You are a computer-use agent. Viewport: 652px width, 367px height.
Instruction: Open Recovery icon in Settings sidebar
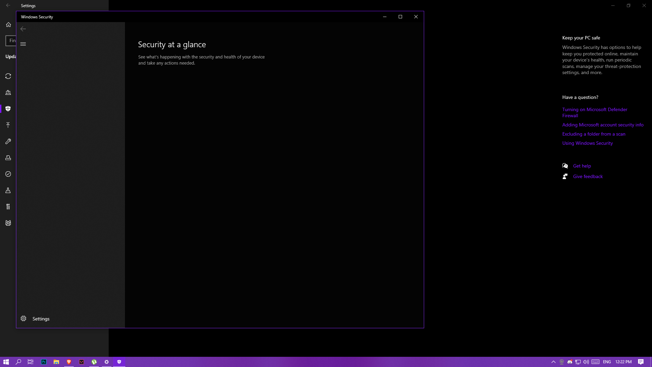point(8,158)
